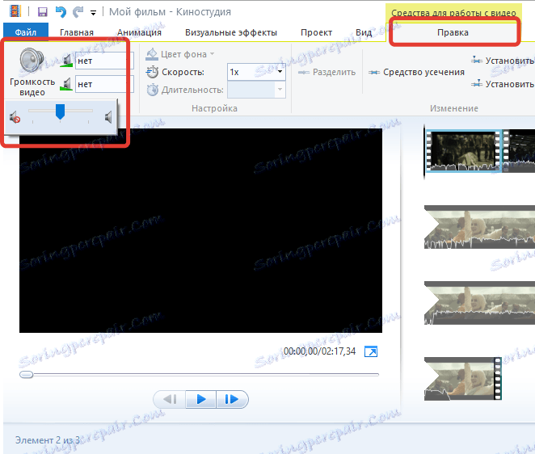Open the Визуальные эффекты tab
Screen dimensions: 535x454
[x=231, y=32]
